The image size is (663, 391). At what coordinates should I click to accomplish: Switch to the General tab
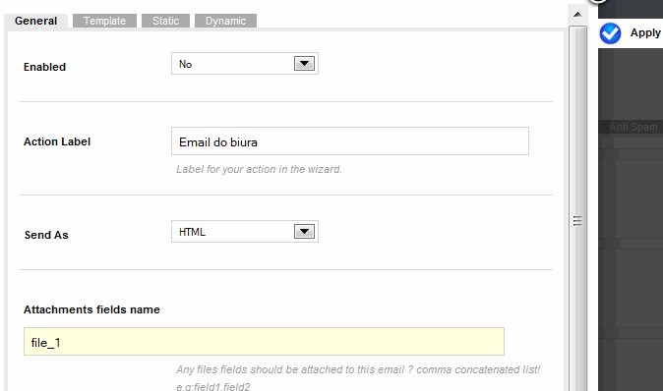pyautogui.click(x=36, y=21)
